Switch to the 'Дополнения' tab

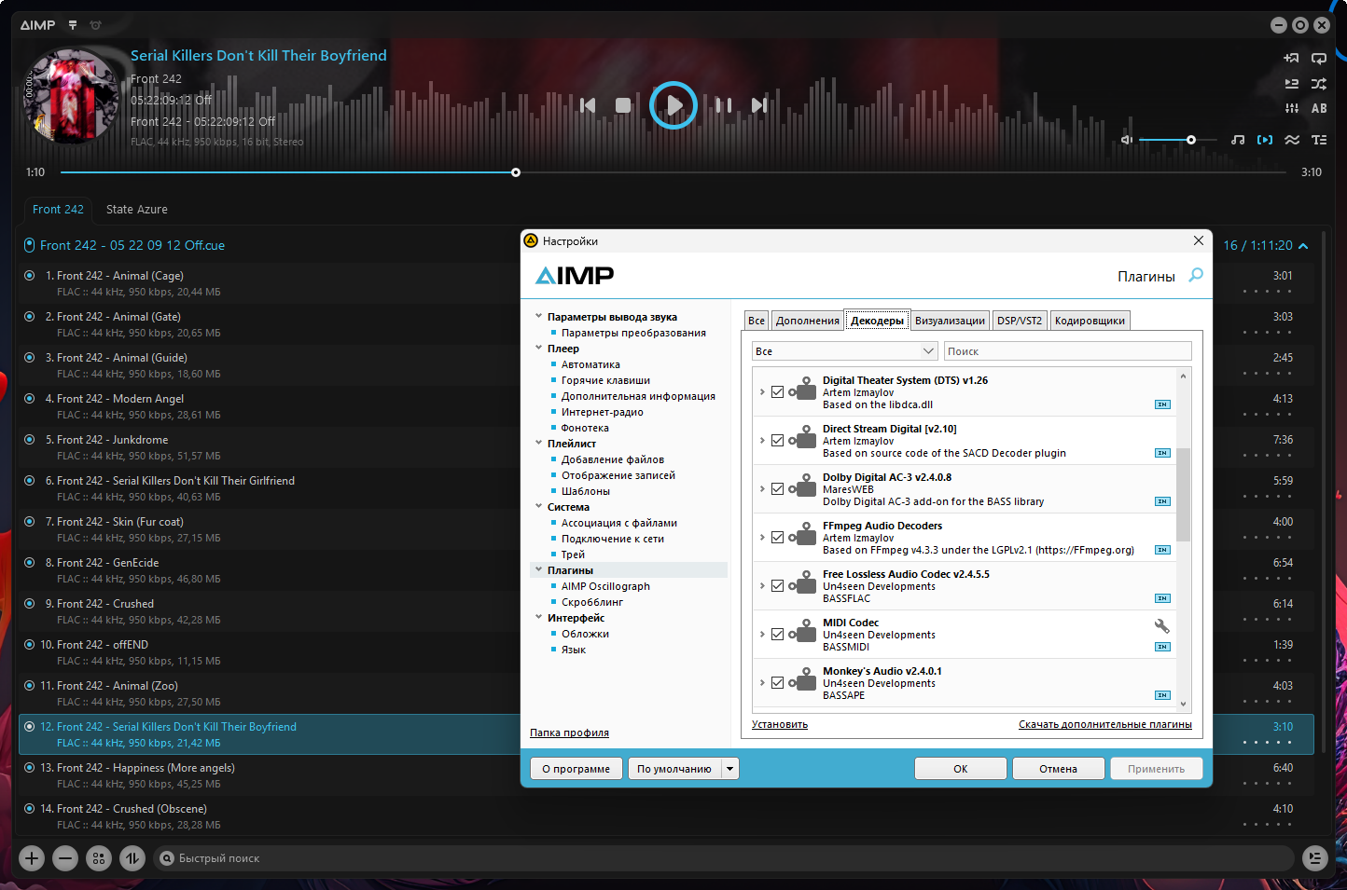tap(808, 321)
